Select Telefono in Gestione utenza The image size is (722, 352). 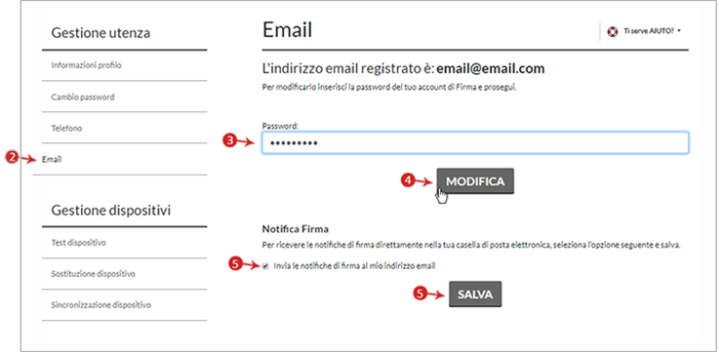pos(124,129)
